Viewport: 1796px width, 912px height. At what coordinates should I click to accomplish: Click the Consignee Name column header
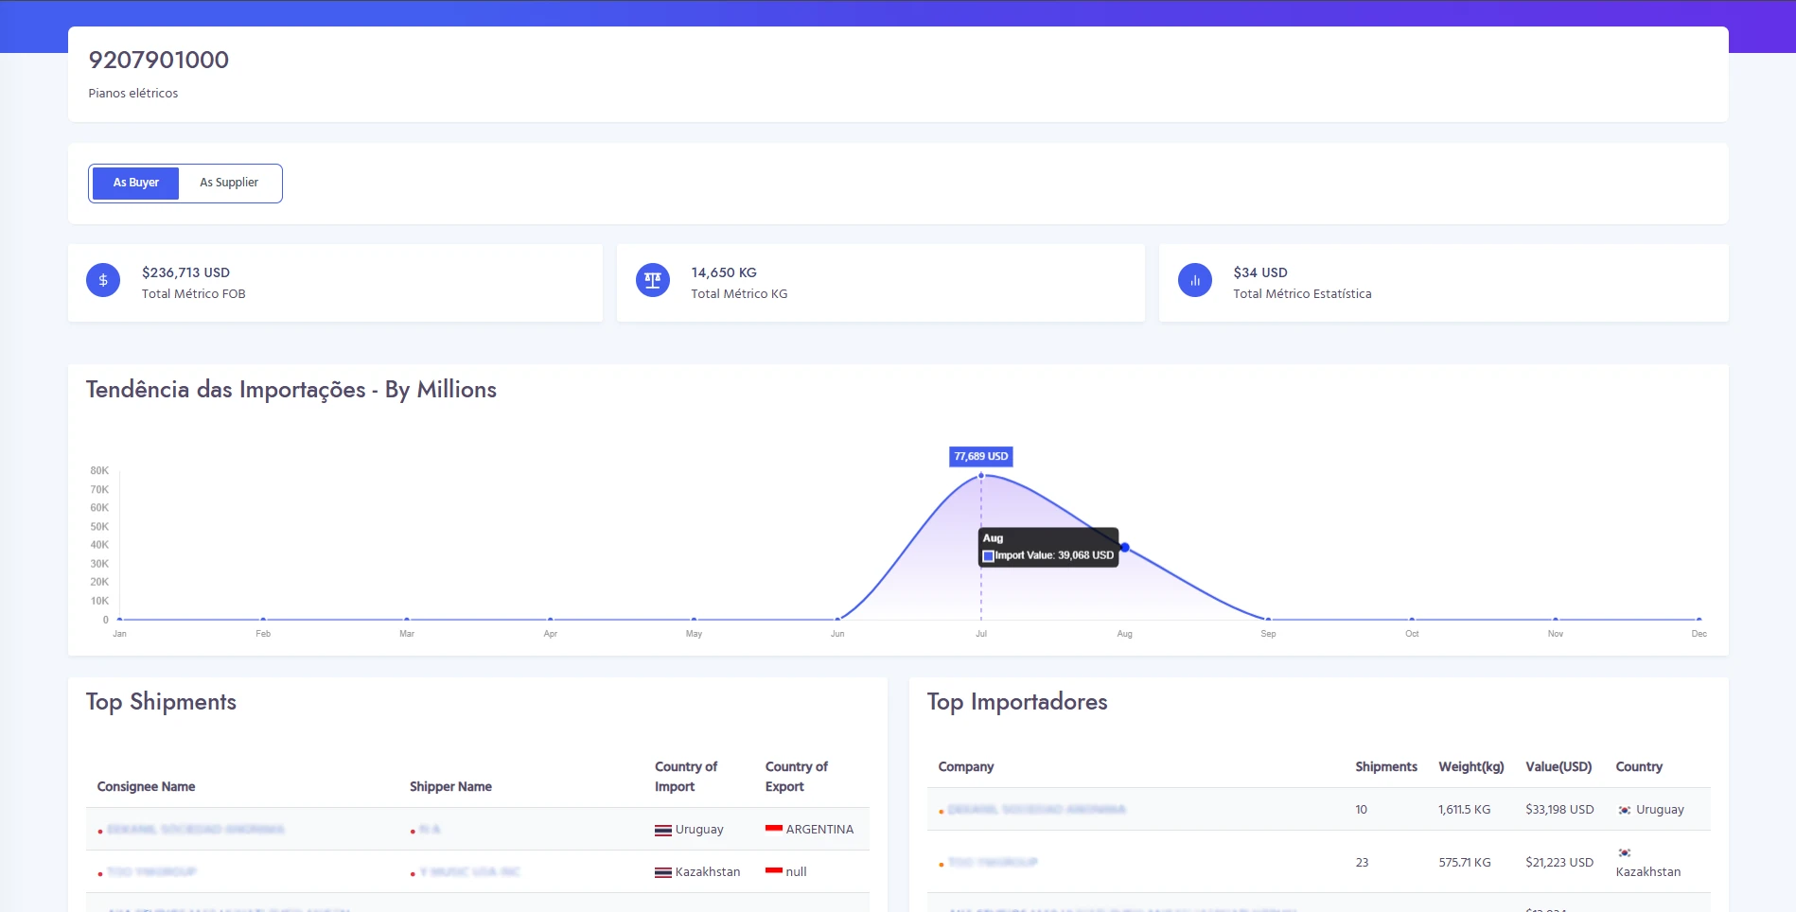click(x=146, y=786)
